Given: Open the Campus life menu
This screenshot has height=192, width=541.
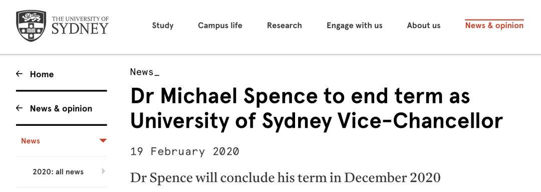Looking at the screenshot, I should point(220,26).
